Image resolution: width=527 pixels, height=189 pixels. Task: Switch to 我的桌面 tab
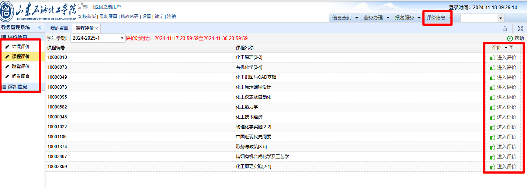point(59,28)
